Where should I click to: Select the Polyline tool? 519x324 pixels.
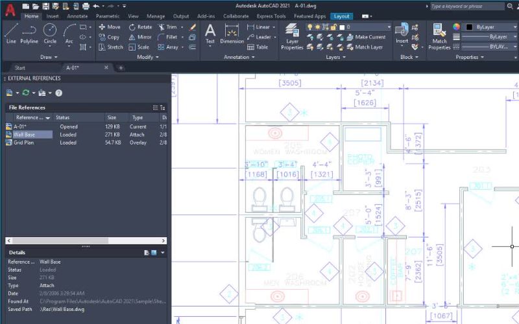(29, 34)
